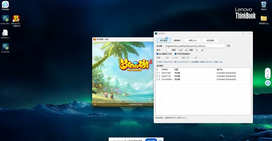This screenshot has width=272, height=141.
Task: Check the row 2 checkbox (0x581118)
Action: tap(157, 76)
